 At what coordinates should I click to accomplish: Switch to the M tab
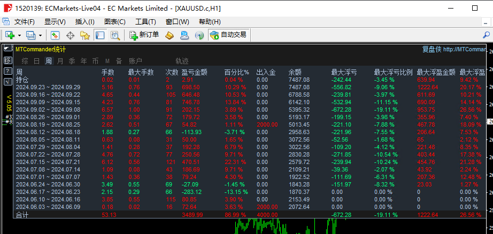[x=107, y=61]
